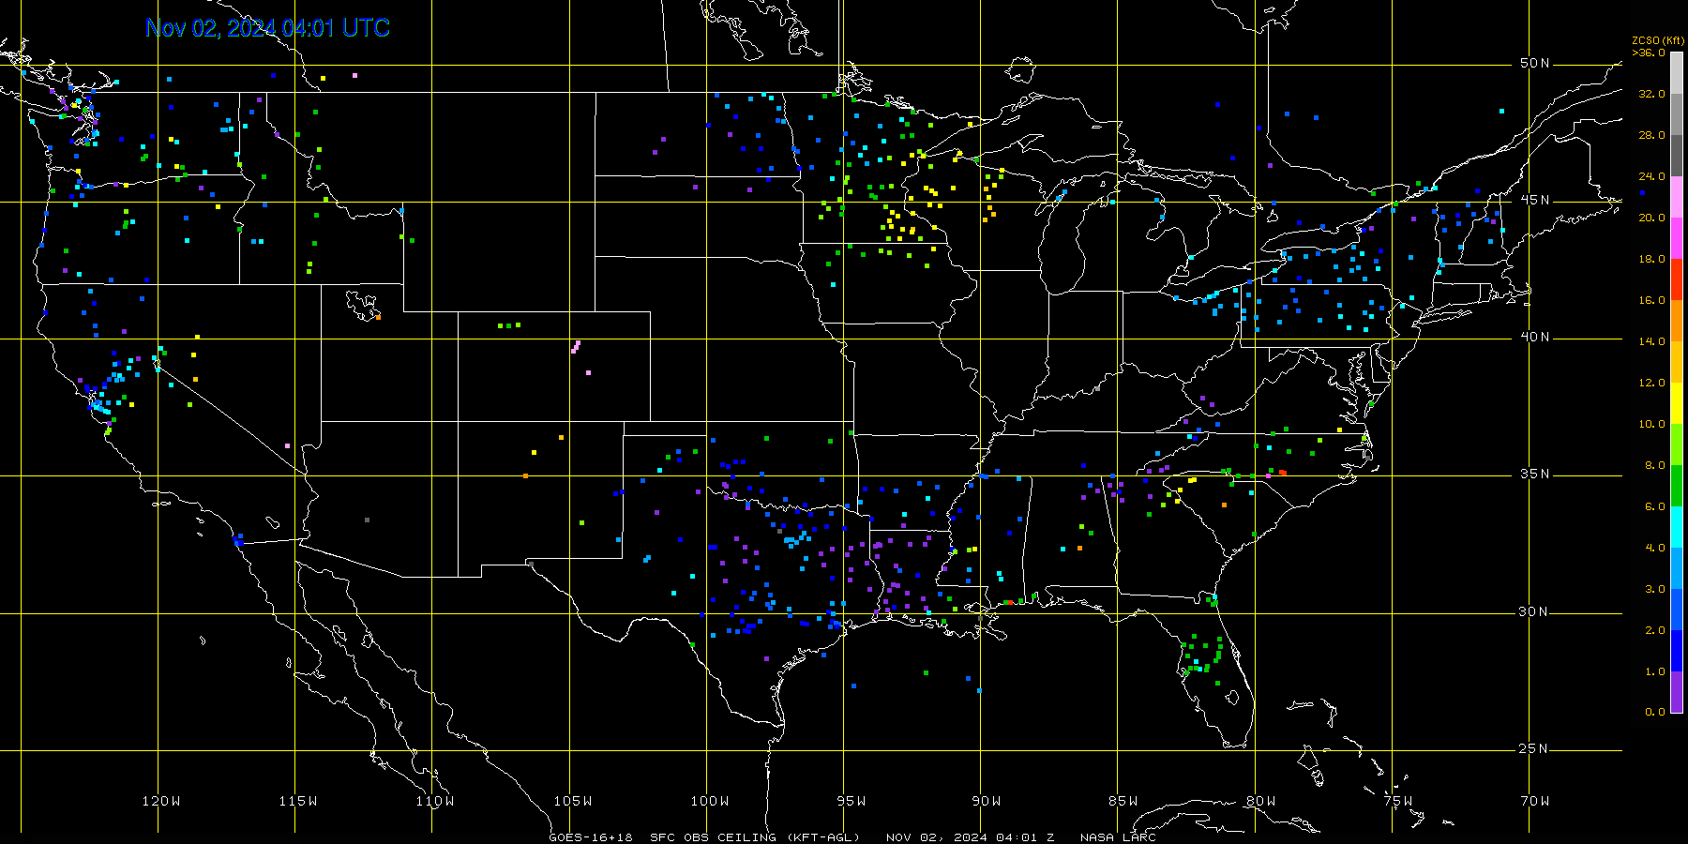1688x844 pixels.
Task: Click the '0.0' legend label
Action: [1655, 712]
